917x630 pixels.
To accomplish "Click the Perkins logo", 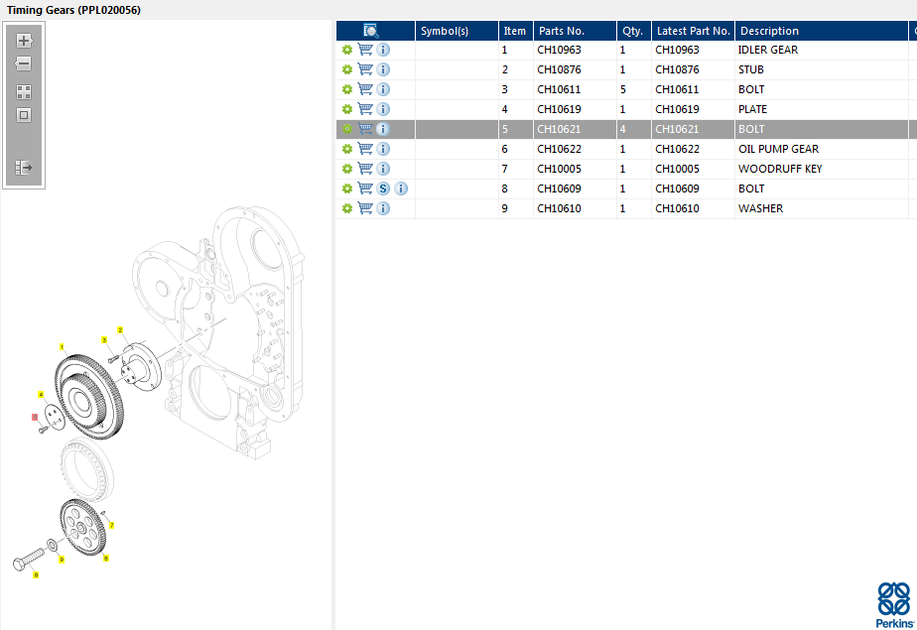I will tap(893, 605).
